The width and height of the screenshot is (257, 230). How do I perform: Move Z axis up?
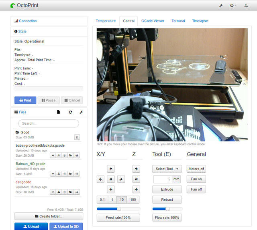[x=136, y=169]
